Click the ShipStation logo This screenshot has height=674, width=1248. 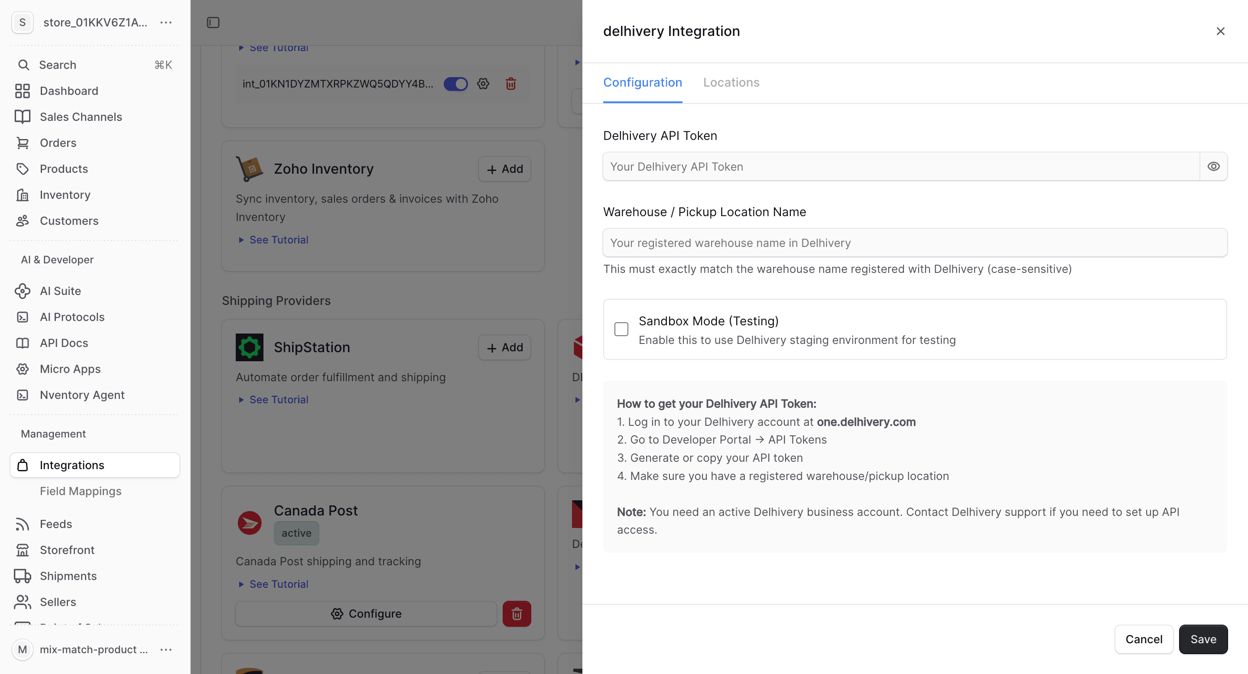[250, 347]
